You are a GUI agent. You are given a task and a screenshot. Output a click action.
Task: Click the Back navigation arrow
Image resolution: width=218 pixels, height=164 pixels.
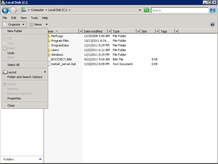(5, 10)
